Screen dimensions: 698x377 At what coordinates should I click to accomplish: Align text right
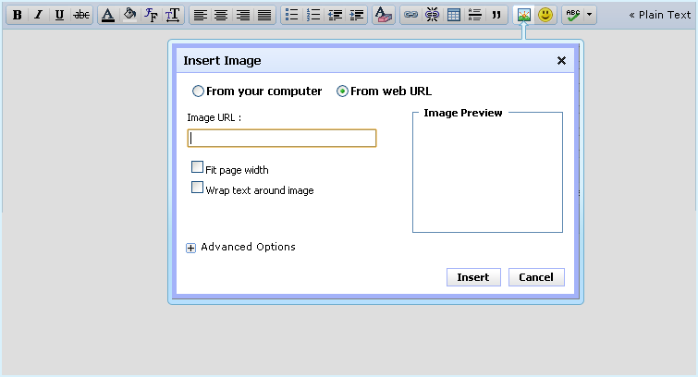[242, 15]
